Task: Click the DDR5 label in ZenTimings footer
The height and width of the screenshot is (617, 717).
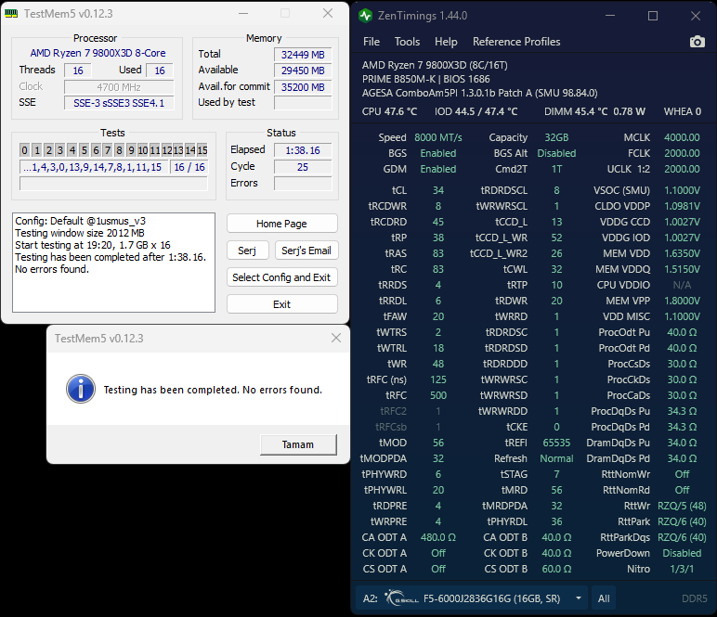Action: pos(694,598)
